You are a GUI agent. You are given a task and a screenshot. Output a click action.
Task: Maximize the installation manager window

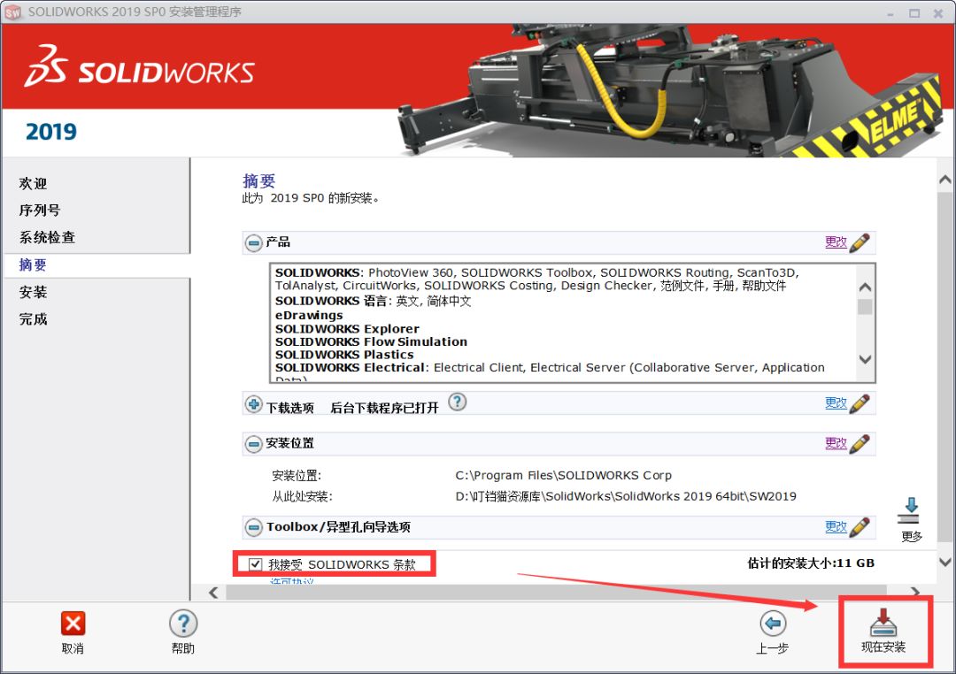click(x=914, y=12)
